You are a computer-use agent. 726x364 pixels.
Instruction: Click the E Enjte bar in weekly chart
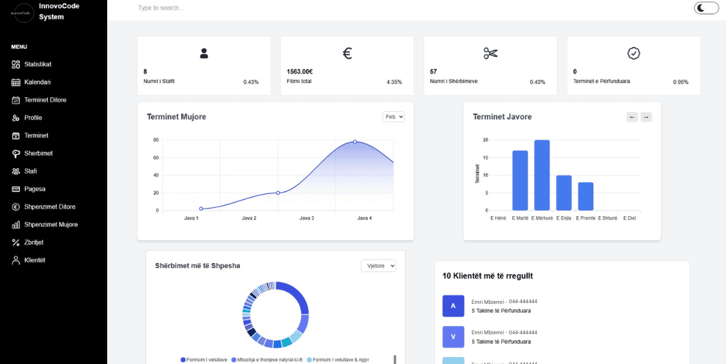pyautogui.click(x=564, y=193)
